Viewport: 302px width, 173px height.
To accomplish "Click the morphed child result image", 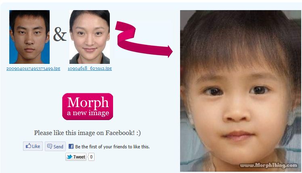I will pyautogui.click(x=241, y=91).
